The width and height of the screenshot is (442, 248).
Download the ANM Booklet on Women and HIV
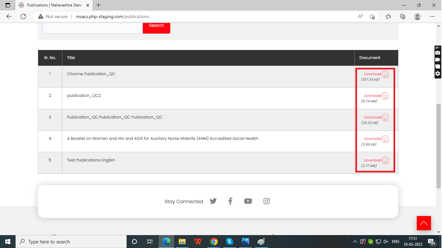click(x=373, y=139)
